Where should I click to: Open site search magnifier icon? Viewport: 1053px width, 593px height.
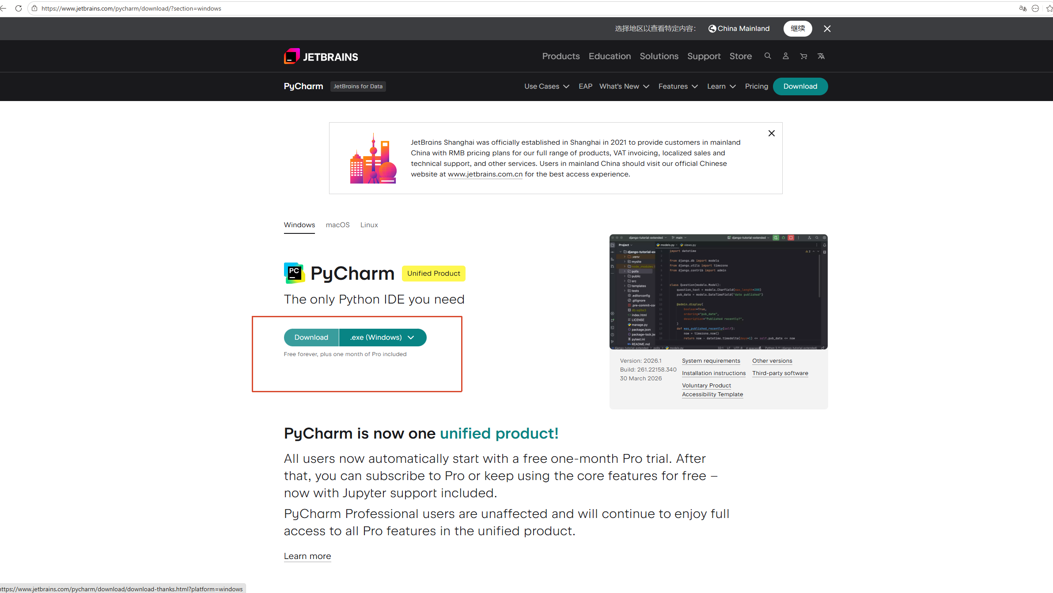point(768,56)
